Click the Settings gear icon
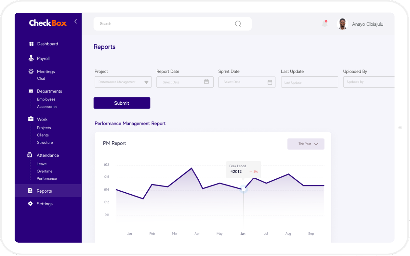The width and height of the screenshot is (410, 256). tap(30, 204)
